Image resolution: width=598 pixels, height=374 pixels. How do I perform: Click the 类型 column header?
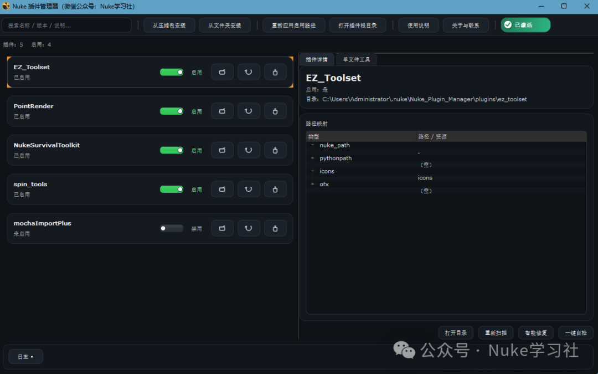361,136
